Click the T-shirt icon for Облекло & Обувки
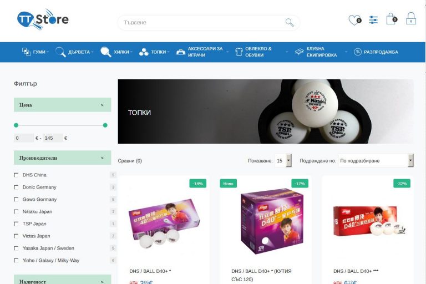Viewport: 426px width, 284px height. [x=239, y=52]
